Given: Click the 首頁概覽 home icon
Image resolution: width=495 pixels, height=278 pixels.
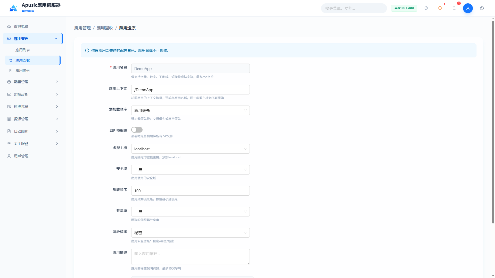Looking at the screenshot, I should pyautogui.click(x=9, y=26).
